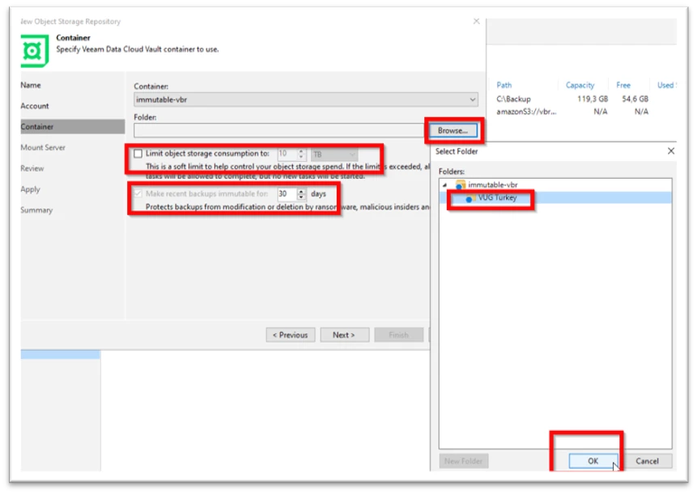Image resolution: width=697 pixels, height=494 pixels.
Task: Click the storage limit value field
Action: (287, 154)
